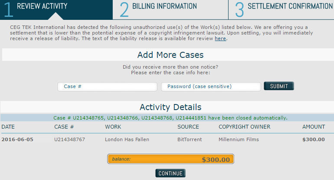Click the Password (case sensitive) field

pos(211,86)
